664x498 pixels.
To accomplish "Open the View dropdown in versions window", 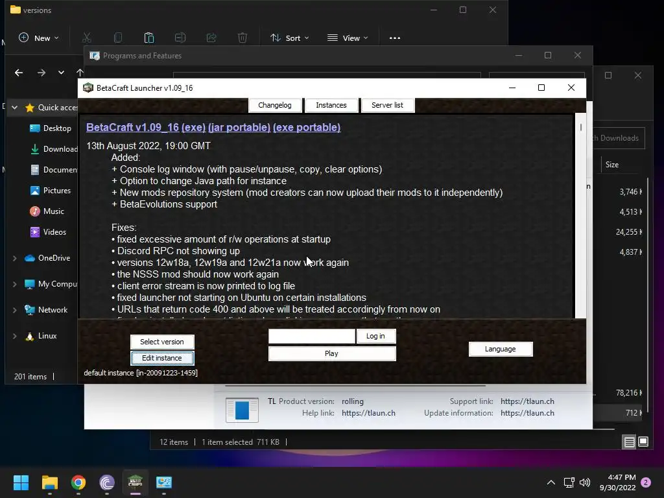I will [348, 38].
